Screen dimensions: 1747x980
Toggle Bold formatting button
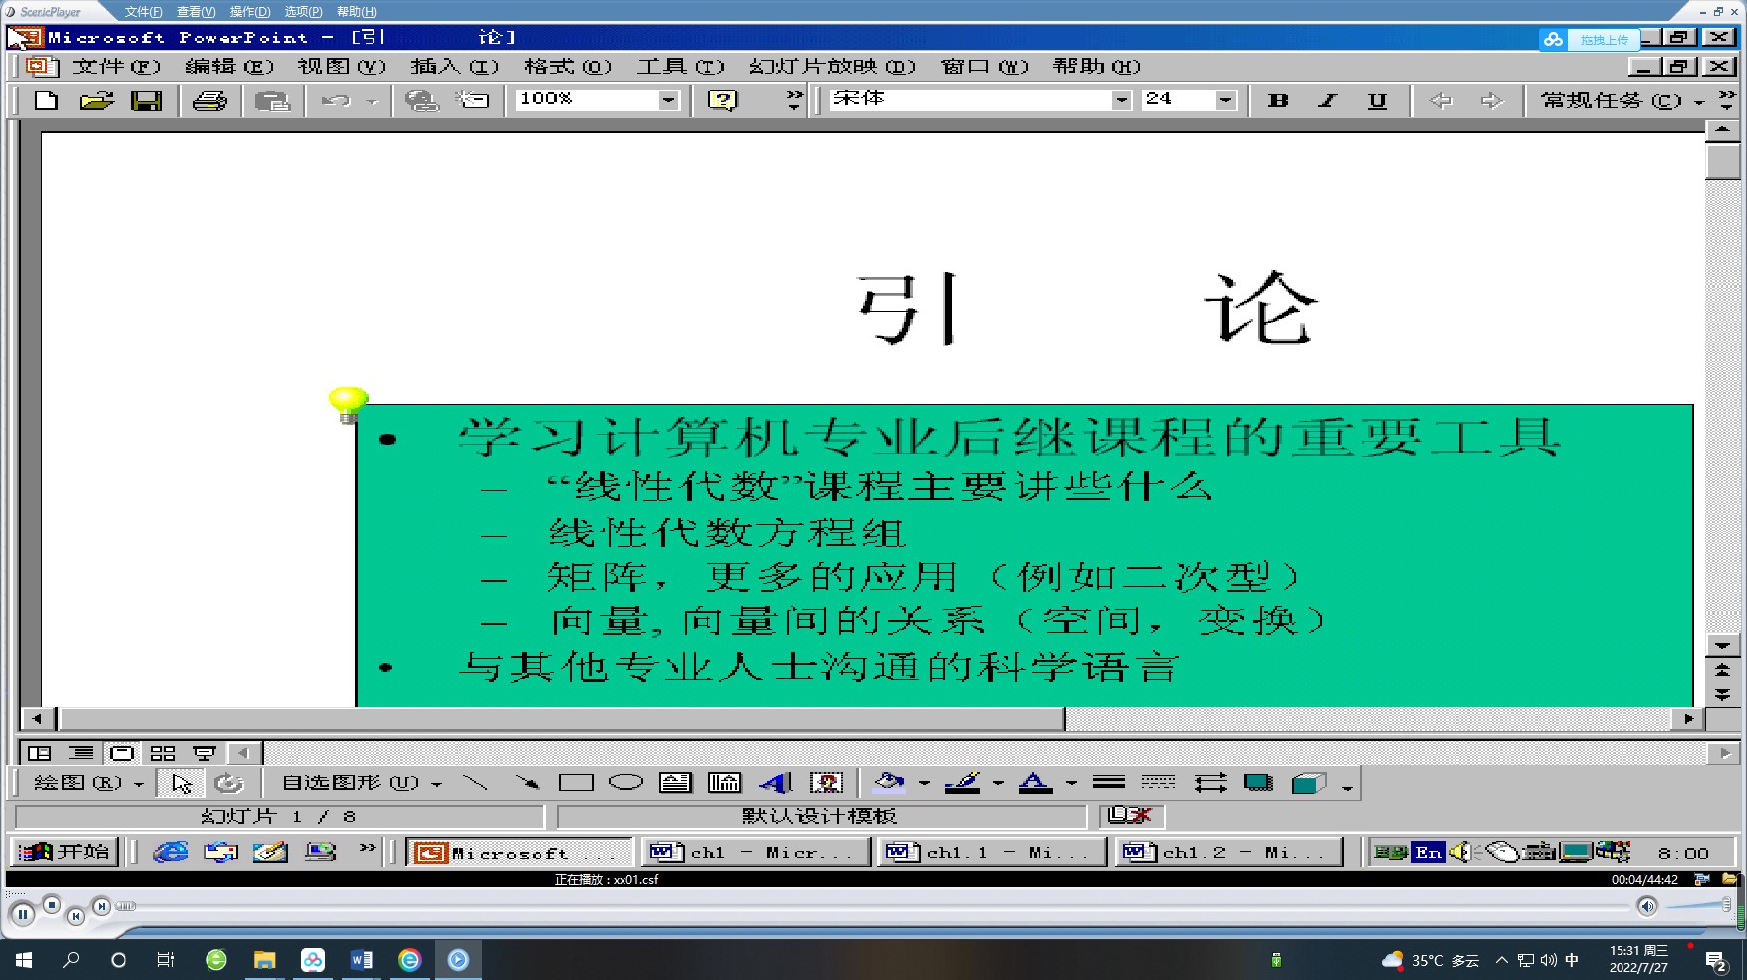[1278, 100]
